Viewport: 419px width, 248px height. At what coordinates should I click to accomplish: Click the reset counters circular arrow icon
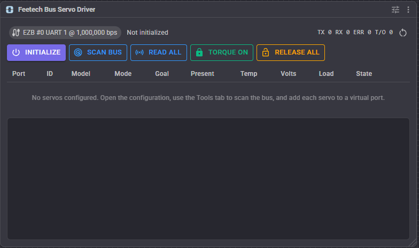(403, 33)
